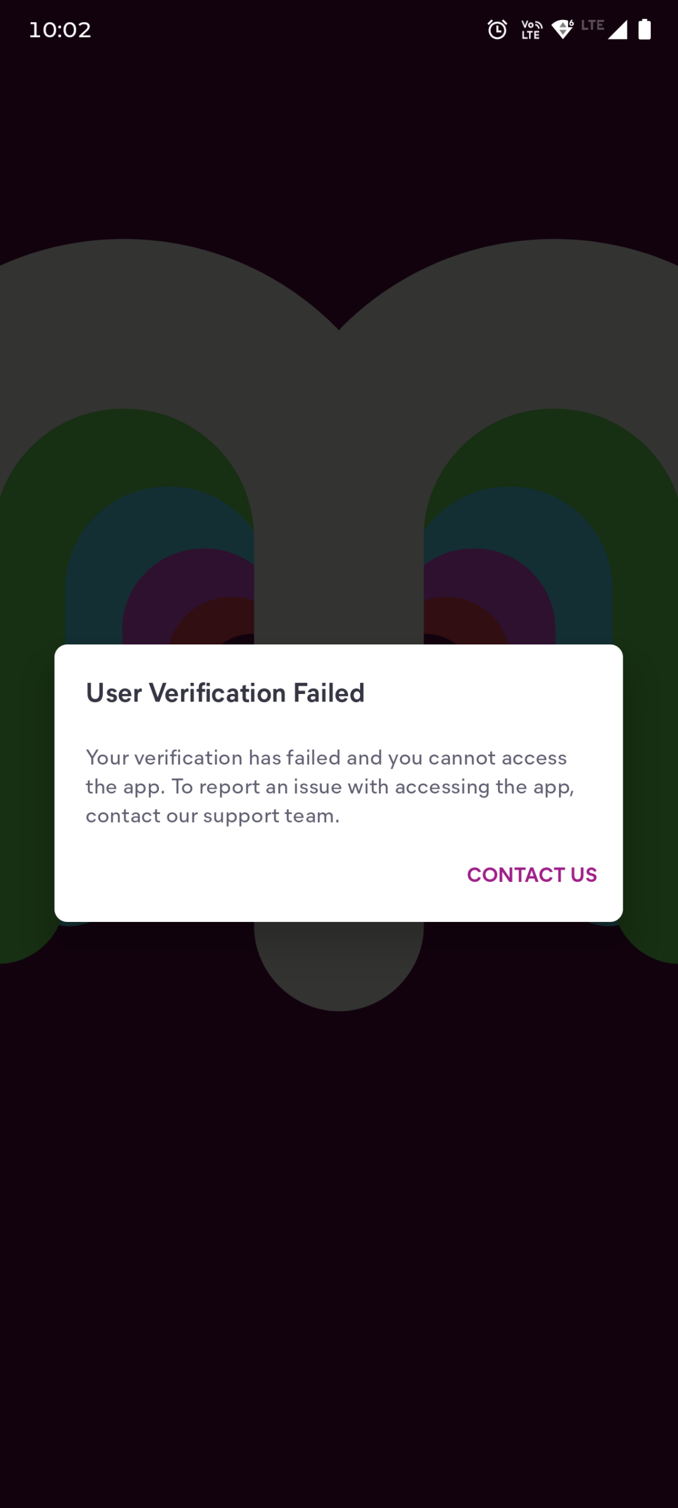The image size is (678, 1508).
Task: Tap the LTE network label
Action: pyautogui.click(x=592, y=25)
